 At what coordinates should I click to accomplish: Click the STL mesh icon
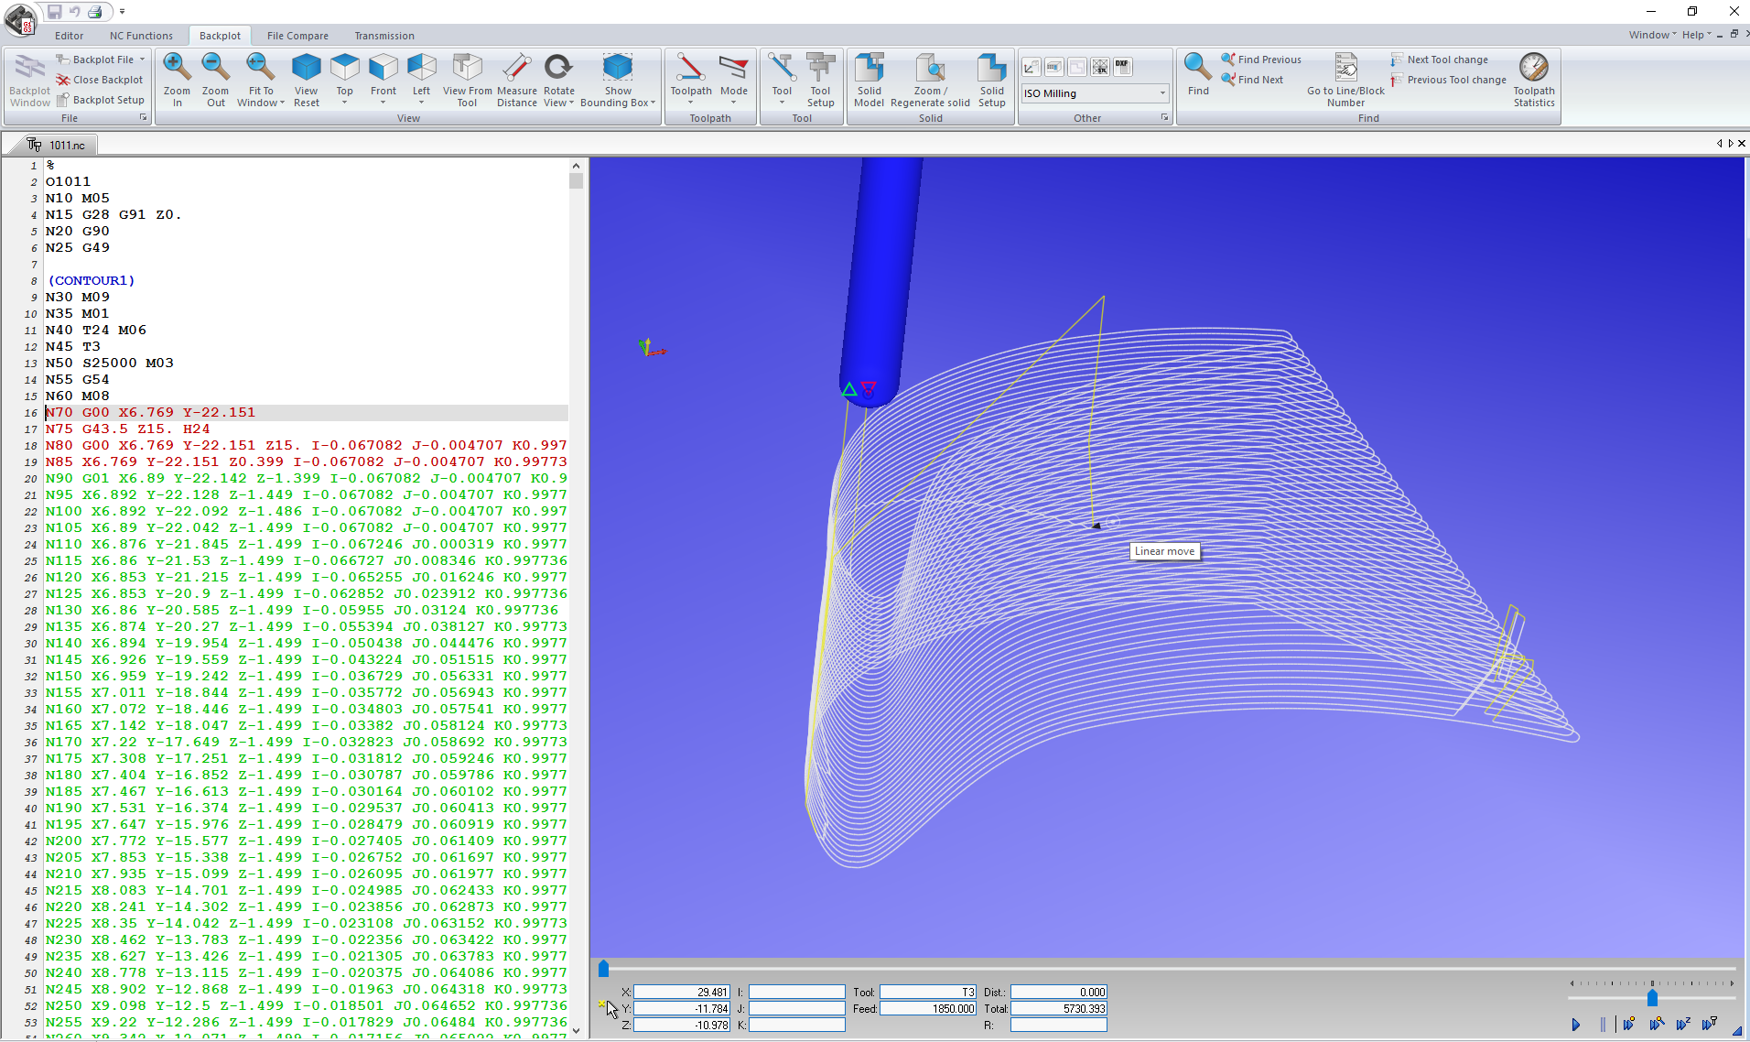[1099, 67]
